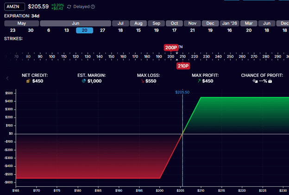
Task: Click the refresh icon beside Delayed
Action: pyautogui.click(x=69, y=7)
